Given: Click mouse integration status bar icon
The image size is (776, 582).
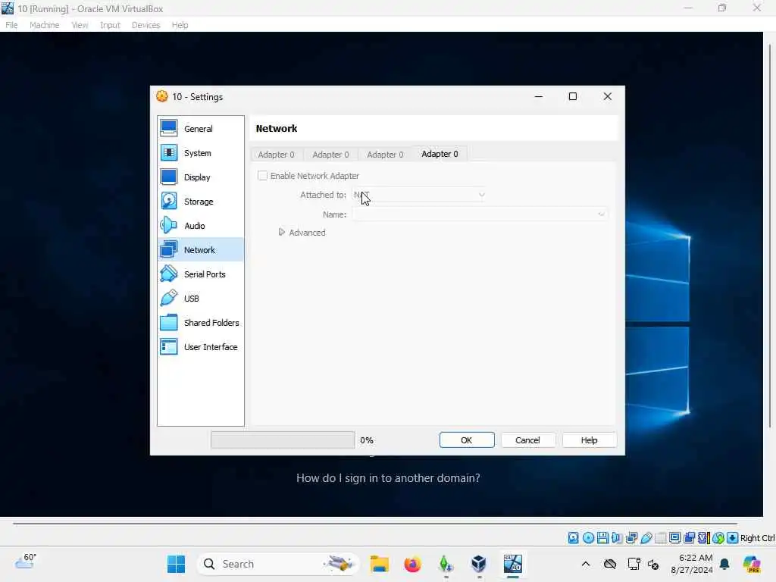Looking at the screenshot, I should pos(718,538).
